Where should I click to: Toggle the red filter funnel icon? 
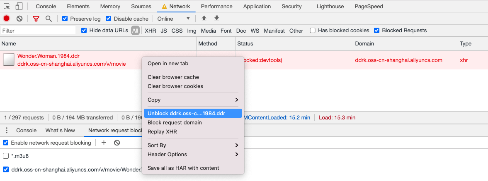click(x=36, y=19)
